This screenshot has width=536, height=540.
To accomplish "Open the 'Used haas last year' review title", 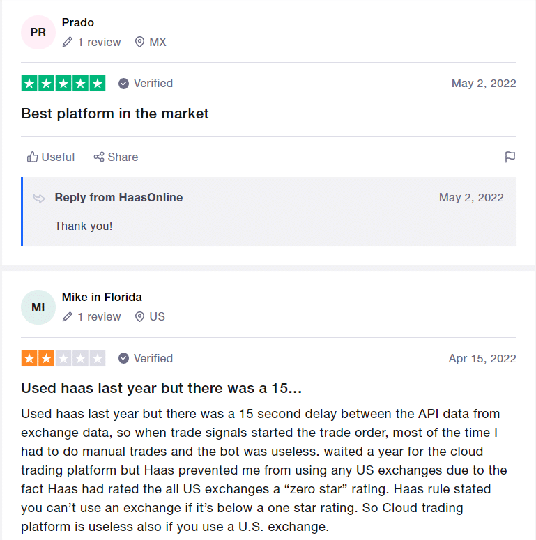I will [x=161, y=388].
